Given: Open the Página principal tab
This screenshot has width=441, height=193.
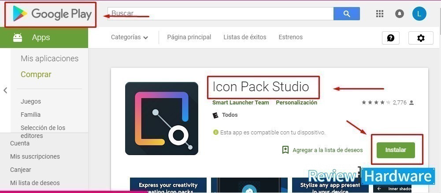Looking at the screenshot, I should 189,37.
